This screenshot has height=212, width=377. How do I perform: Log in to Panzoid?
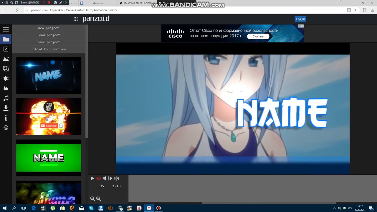[300, 19]
